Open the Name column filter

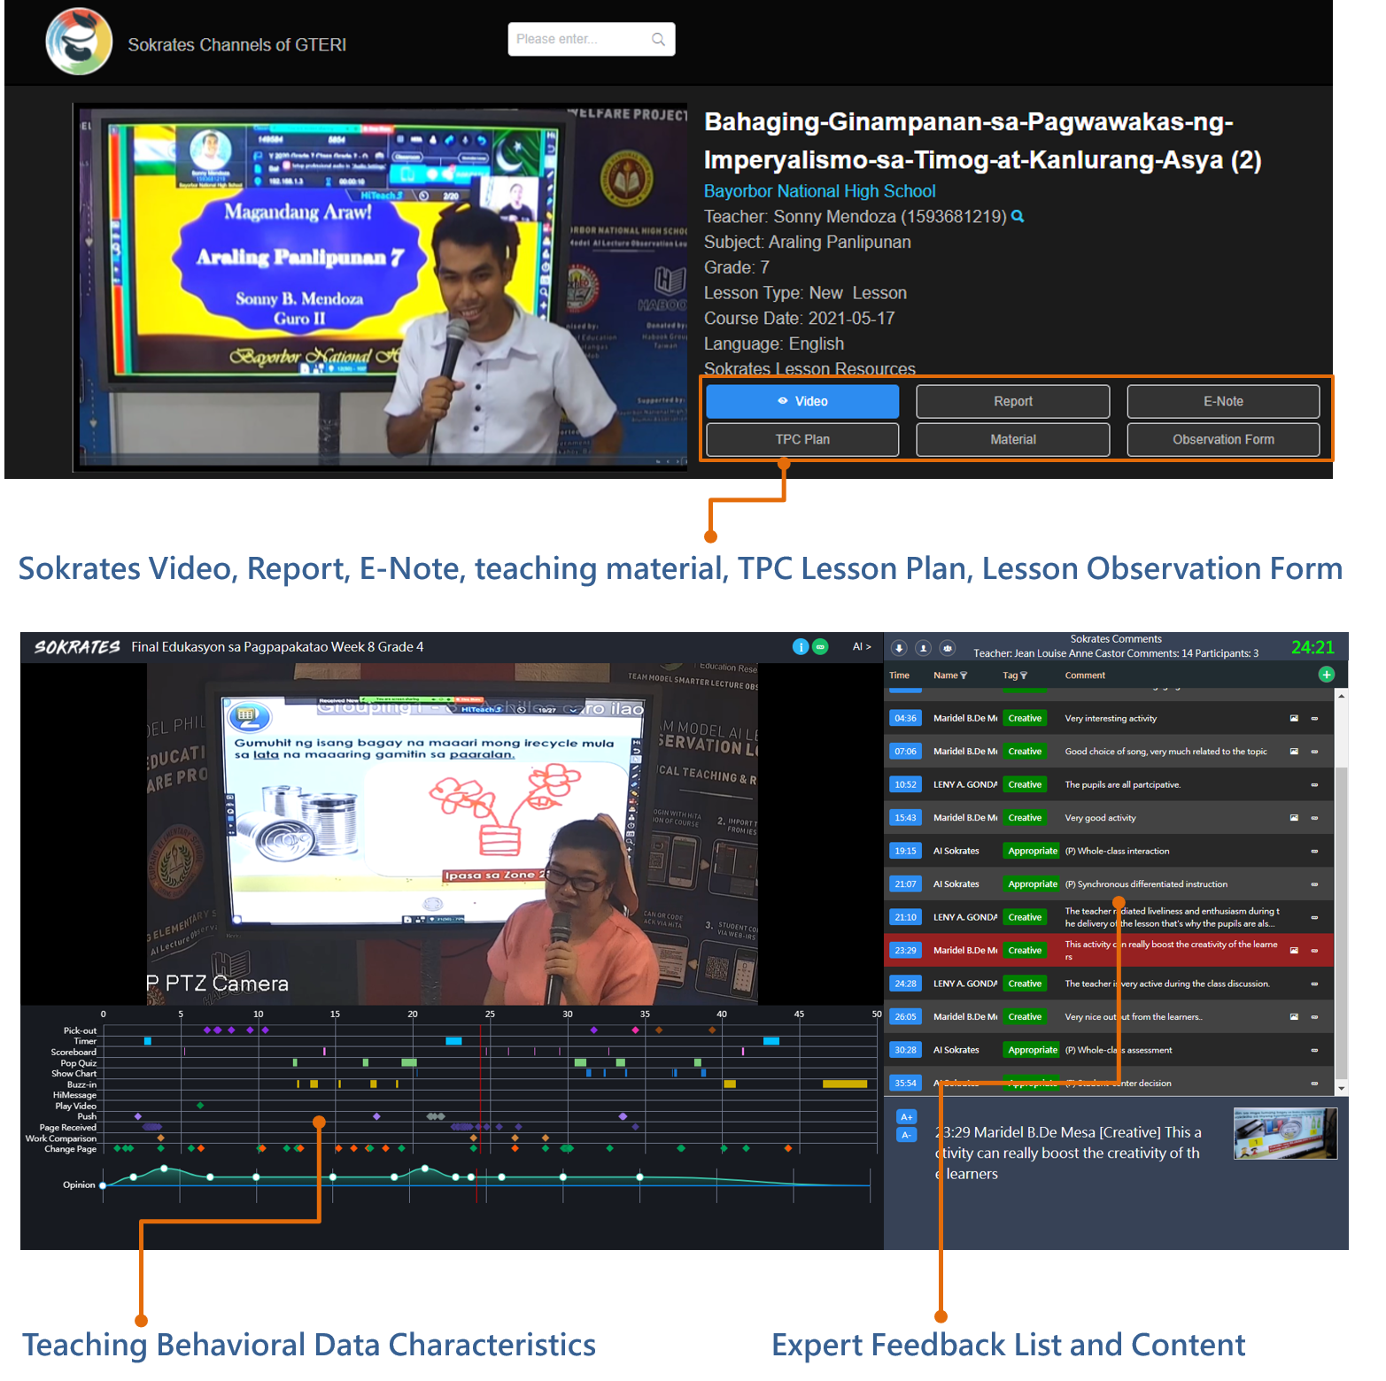pyautogui.click(x=964, y=675)
